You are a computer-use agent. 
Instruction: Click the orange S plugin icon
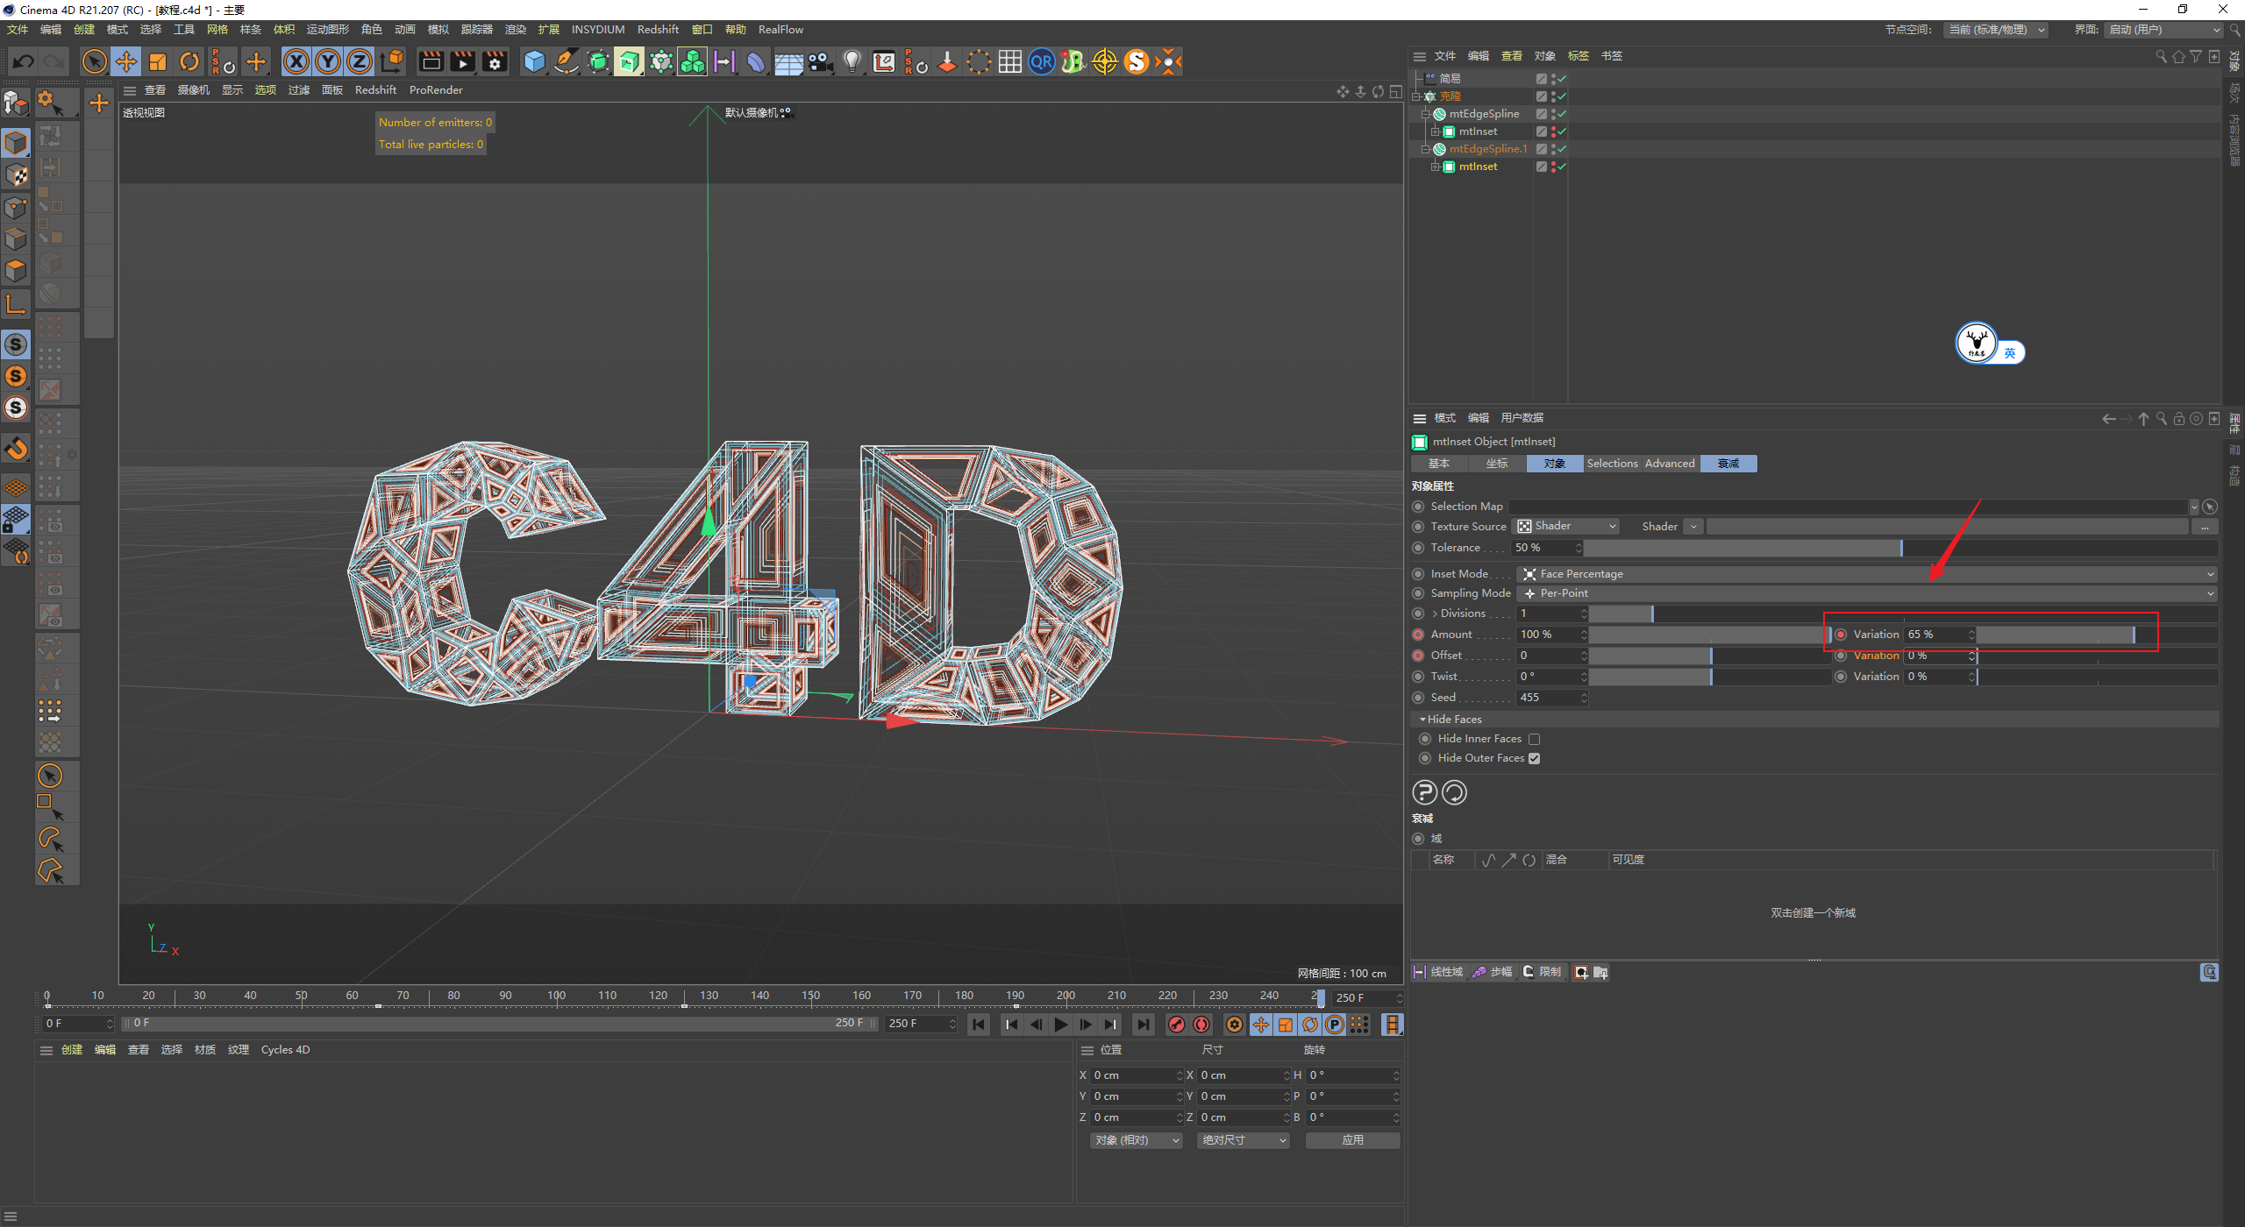click(1137, 61)
